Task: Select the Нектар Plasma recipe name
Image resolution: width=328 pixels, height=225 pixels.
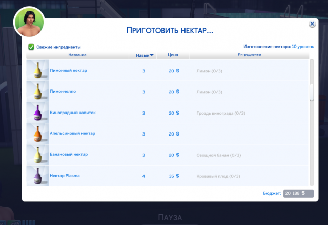Action: tap(65, 176)
